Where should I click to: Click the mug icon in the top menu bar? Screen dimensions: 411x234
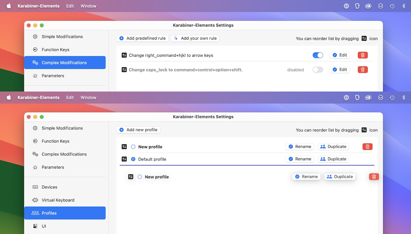pos(357,6)
